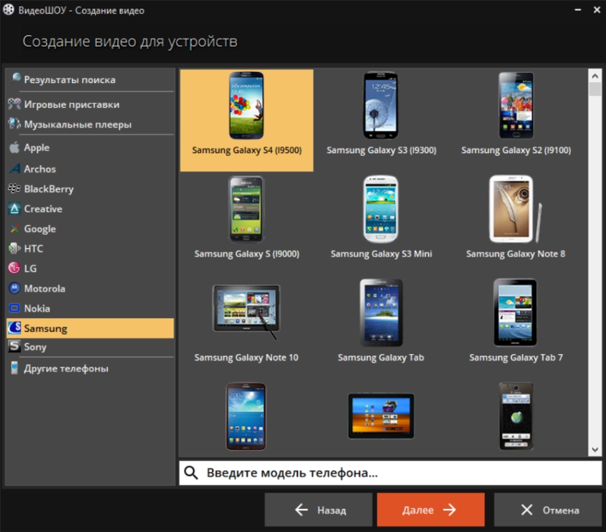The image size is (606, 532).
Task: Click the HTC brand icon
Action: coord(14,248)
